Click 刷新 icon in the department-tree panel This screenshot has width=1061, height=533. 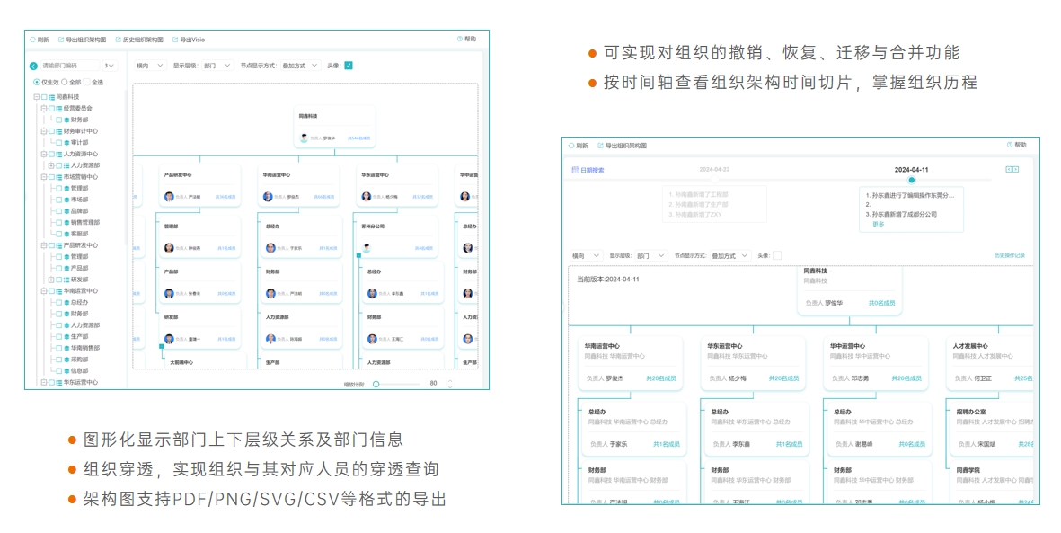(x=33, y=40)
